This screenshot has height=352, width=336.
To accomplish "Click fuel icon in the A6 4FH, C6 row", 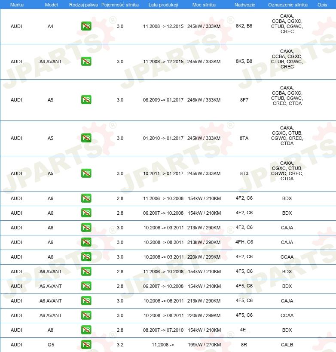I will point(86,242).
